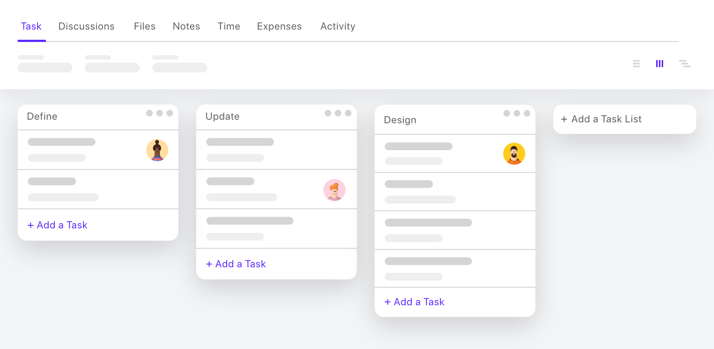This screenshot has width=714, height=349.
Task: Click the orange-haired avatar in Update list
Action: (334, 190)
